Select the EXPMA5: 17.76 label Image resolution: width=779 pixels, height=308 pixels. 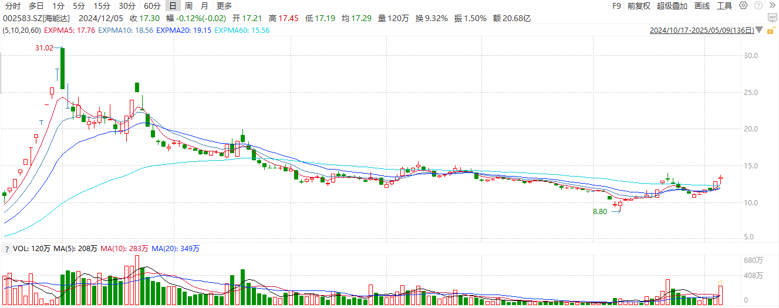[x=69, y=31]
